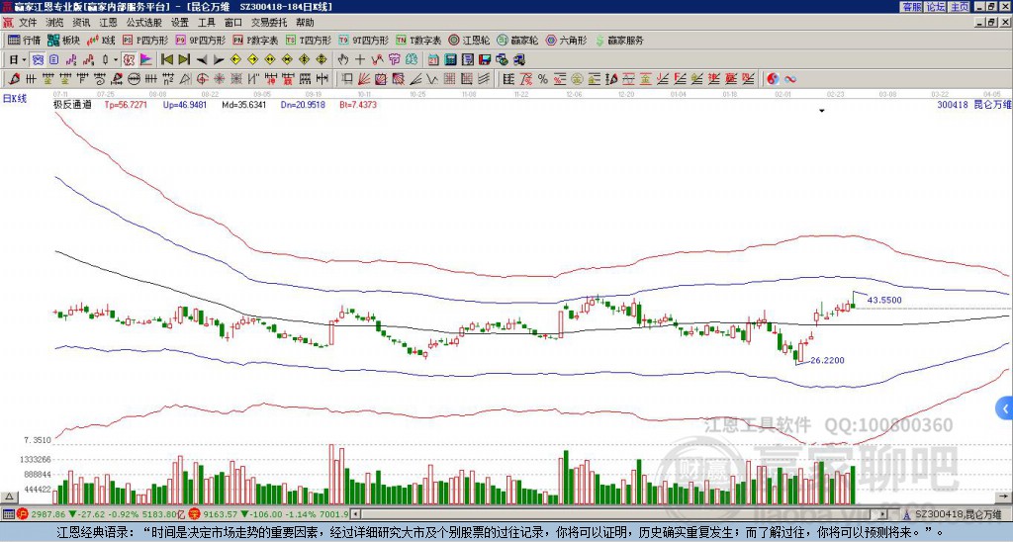Open the 赢家轮 wheel tool
The width and height of the screenshot is (1013, 542).
coord(517,40)
